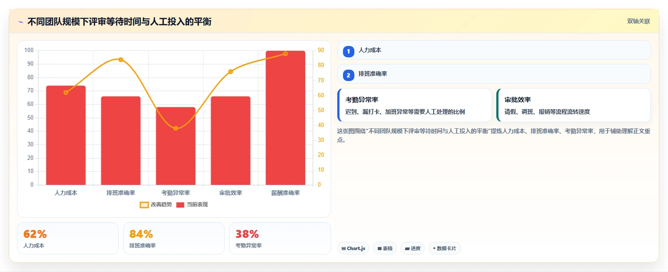Click the number 2 badge for 排班准确率
This screenshot has width=668, height=272.
(349, 75)
